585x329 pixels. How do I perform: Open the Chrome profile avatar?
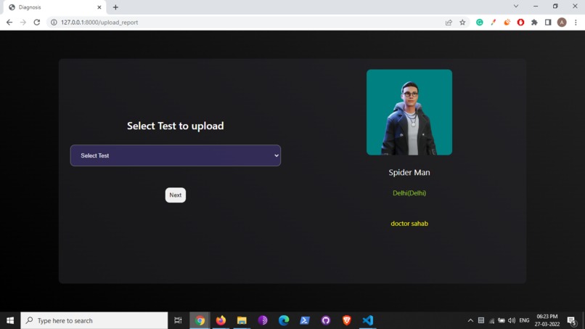562,23
